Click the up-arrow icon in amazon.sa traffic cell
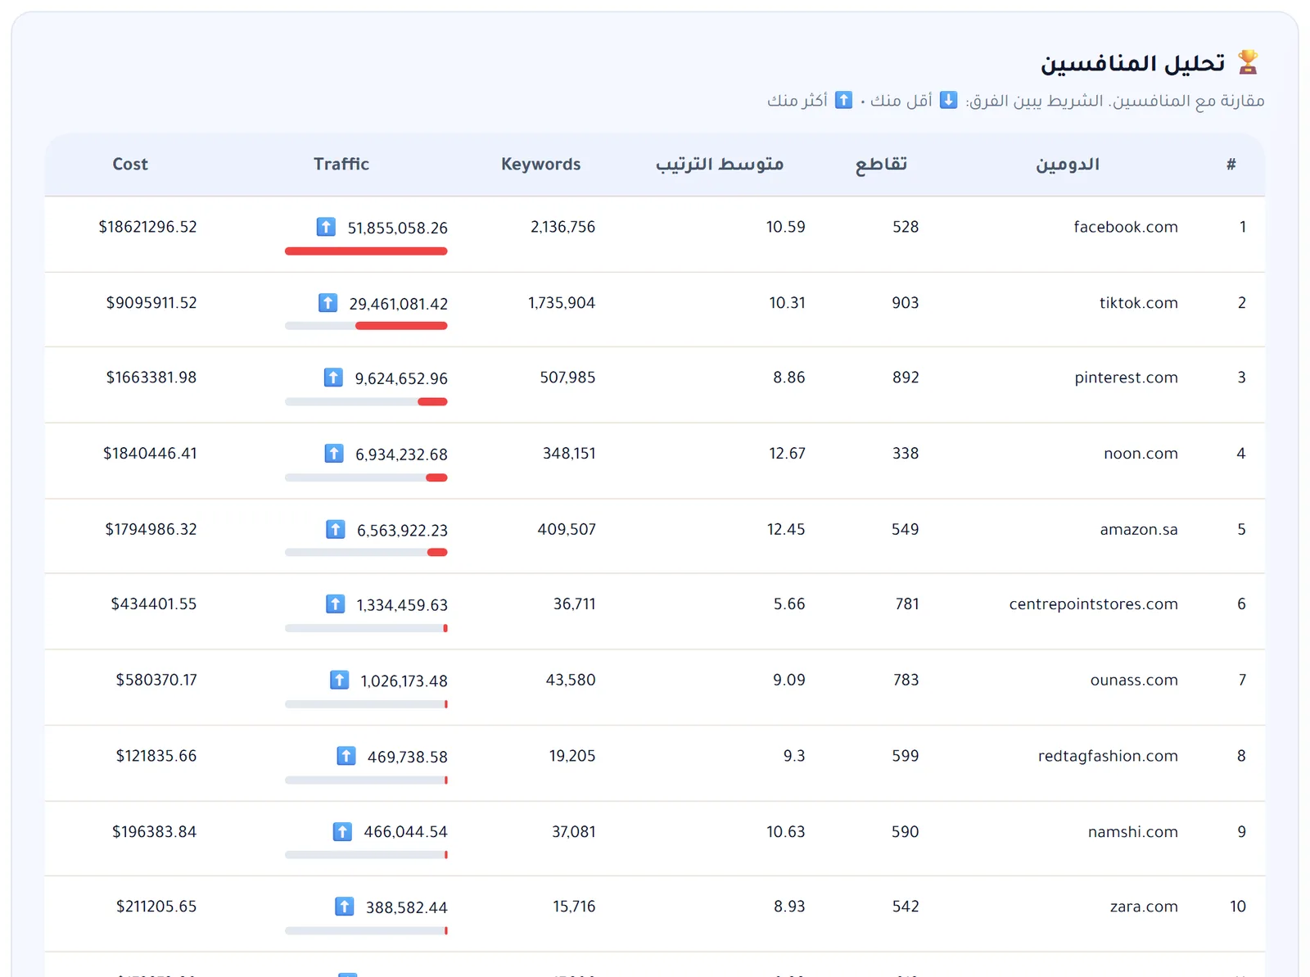 coord(336,529)
